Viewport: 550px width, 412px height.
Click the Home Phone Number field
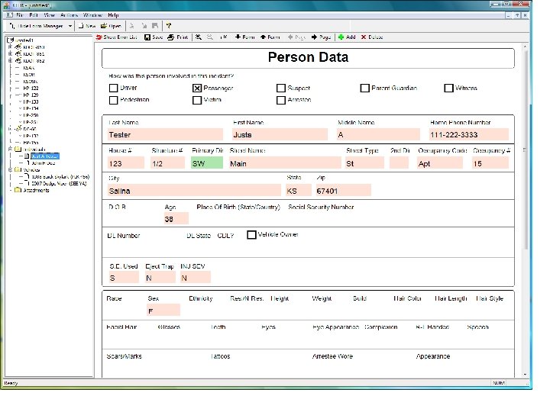coord(469,134)
